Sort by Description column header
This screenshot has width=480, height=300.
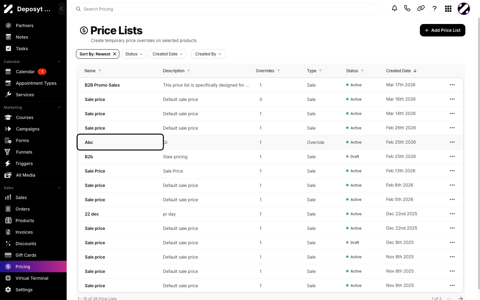(177, 71)
